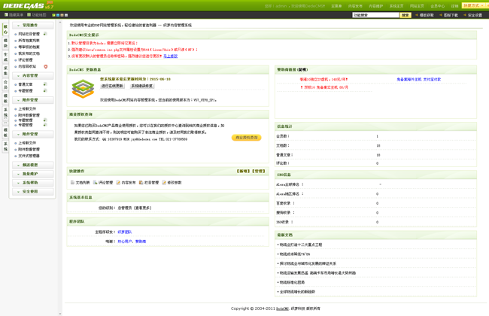
Task: Click the 内容发布 quick-action icon
Action: (118, 183)
